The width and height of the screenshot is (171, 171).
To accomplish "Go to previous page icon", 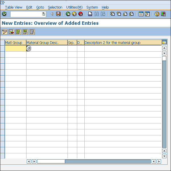I will pos(119,14).
